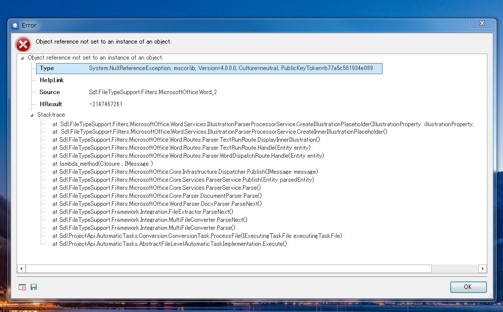Select the HResult row
Viewport: 503px width, 312px height.
coord(81,104)
